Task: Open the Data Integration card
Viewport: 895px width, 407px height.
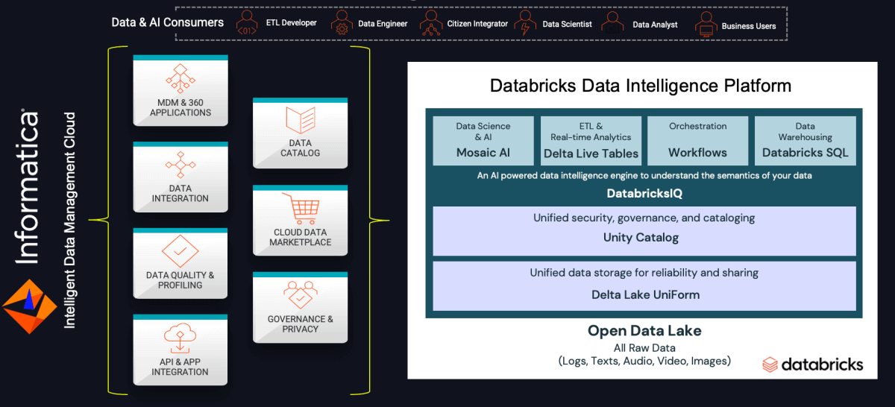Action: click(180, 174)
